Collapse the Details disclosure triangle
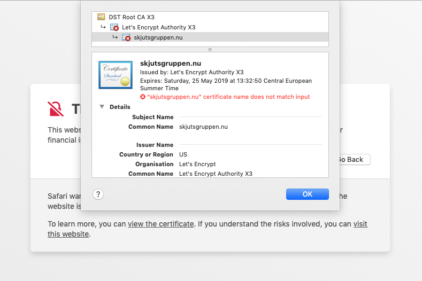The image size is (422, 281). pos(102,107)
